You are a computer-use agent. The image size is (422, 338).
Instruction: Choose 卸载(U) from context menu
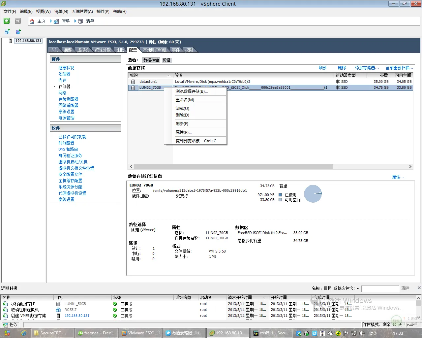[195, 109]
